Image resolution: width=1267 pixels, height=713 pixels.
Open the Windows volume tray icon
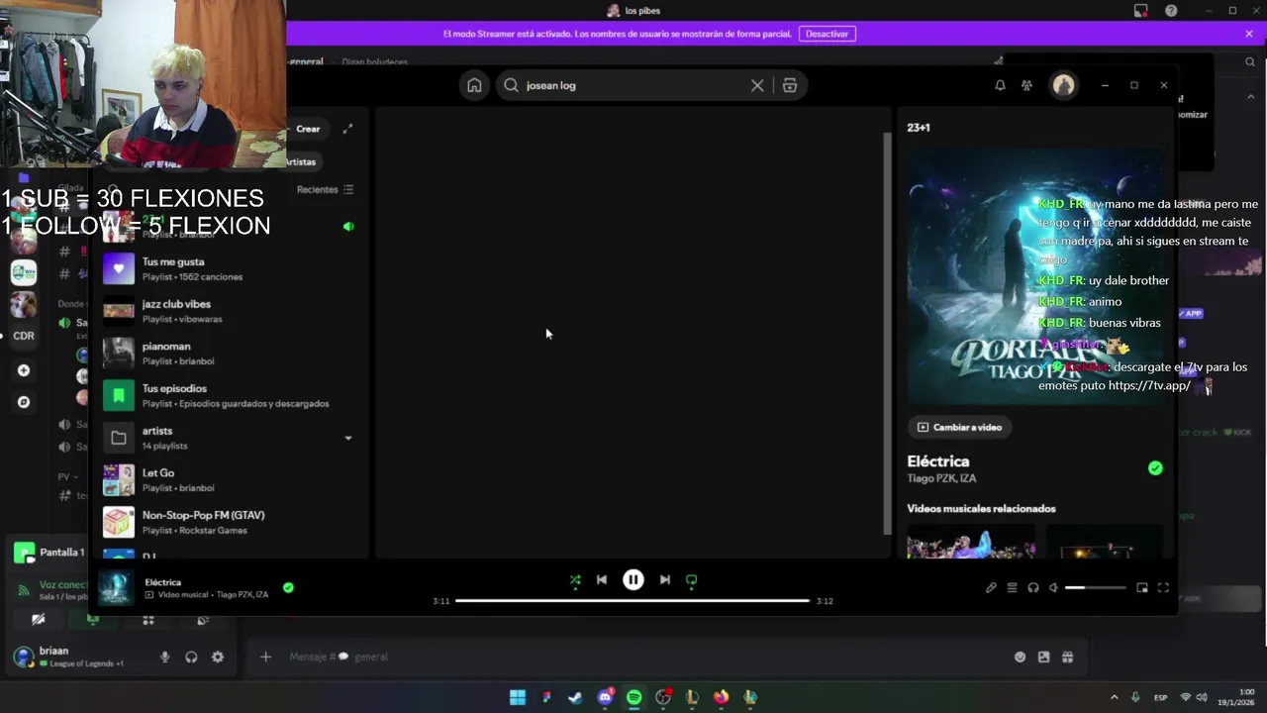1202,697
